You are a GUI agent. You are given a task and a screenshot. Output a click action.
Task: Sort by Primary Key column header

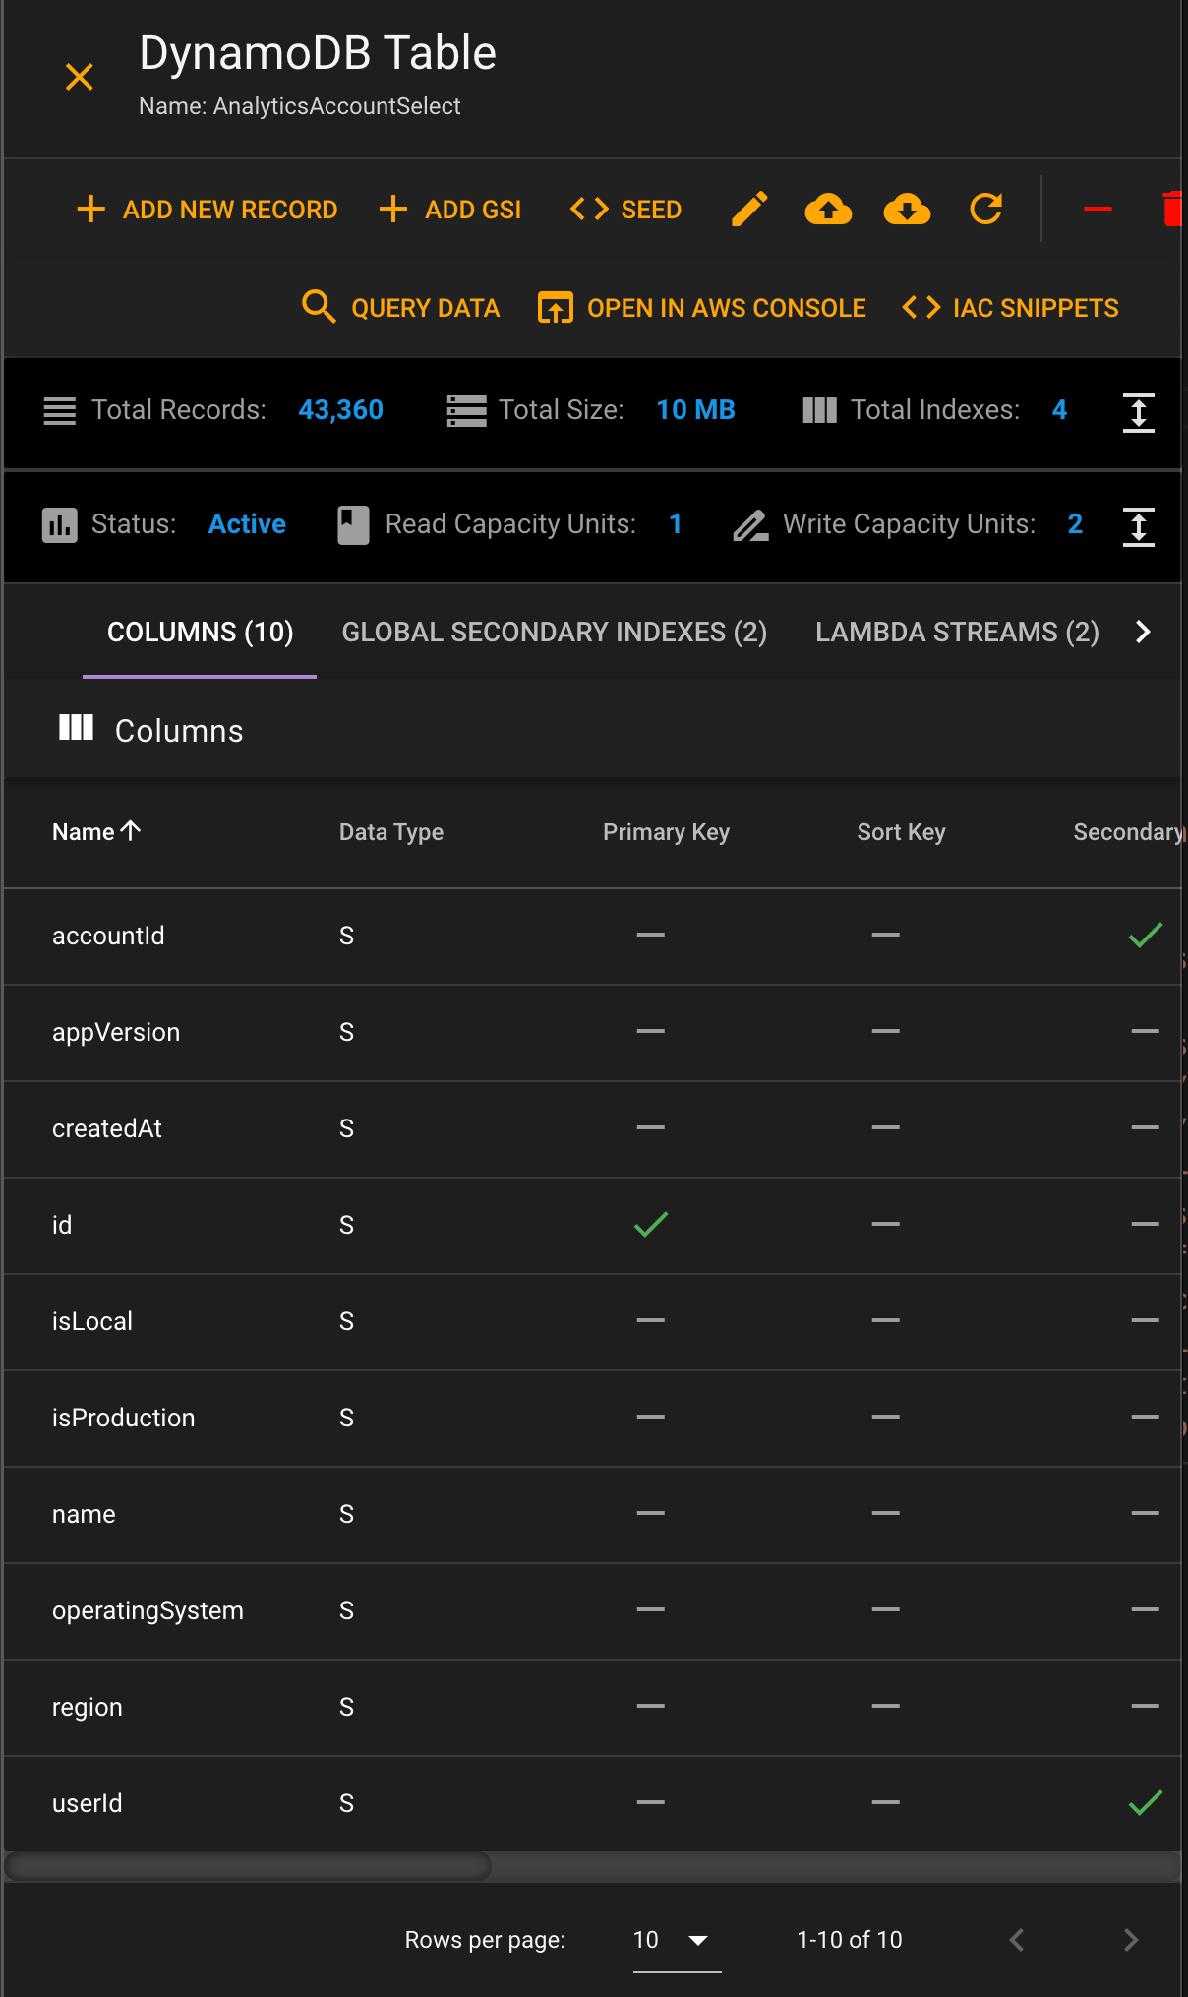(666, 832)
